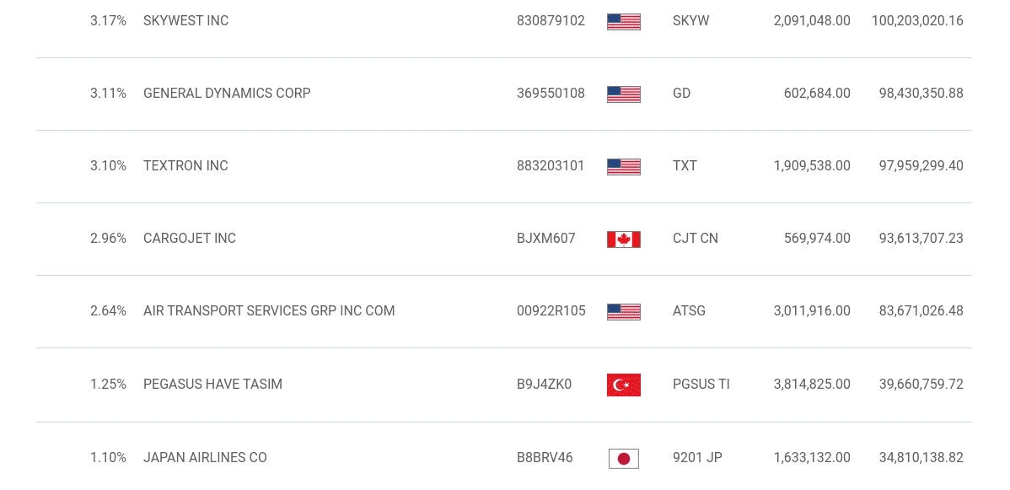This screenshot has width=1010, height=490.
Task: Select the SKYWEST INC holding name
Action: click(186, 20)
